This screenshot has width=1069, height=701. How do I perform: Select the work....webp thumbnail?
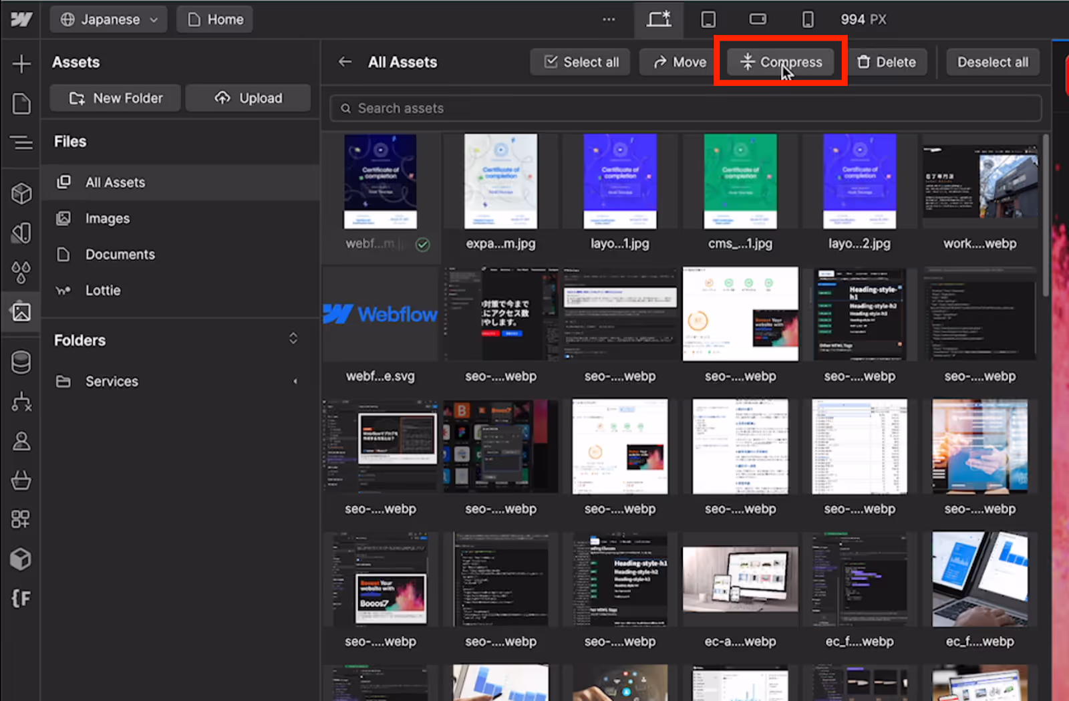tap(980, 182)
